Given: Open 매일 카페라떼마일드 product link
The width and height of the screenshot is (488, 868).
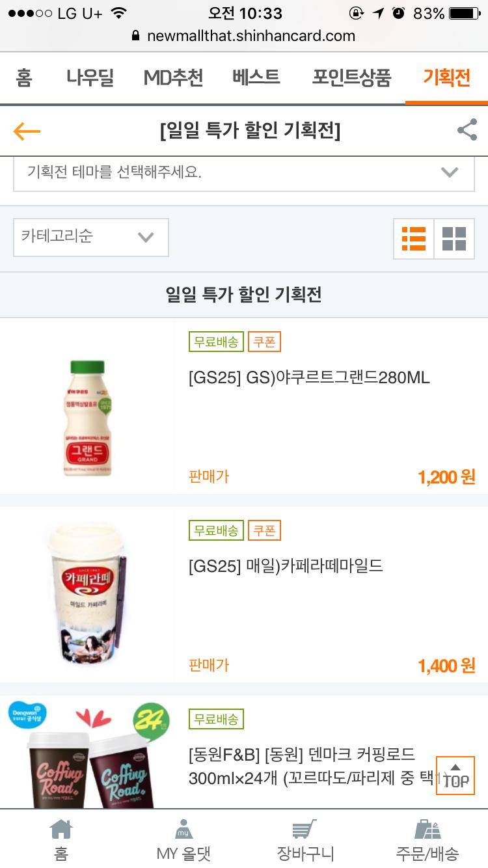Looking at the screenshot, I should (286, 567).
